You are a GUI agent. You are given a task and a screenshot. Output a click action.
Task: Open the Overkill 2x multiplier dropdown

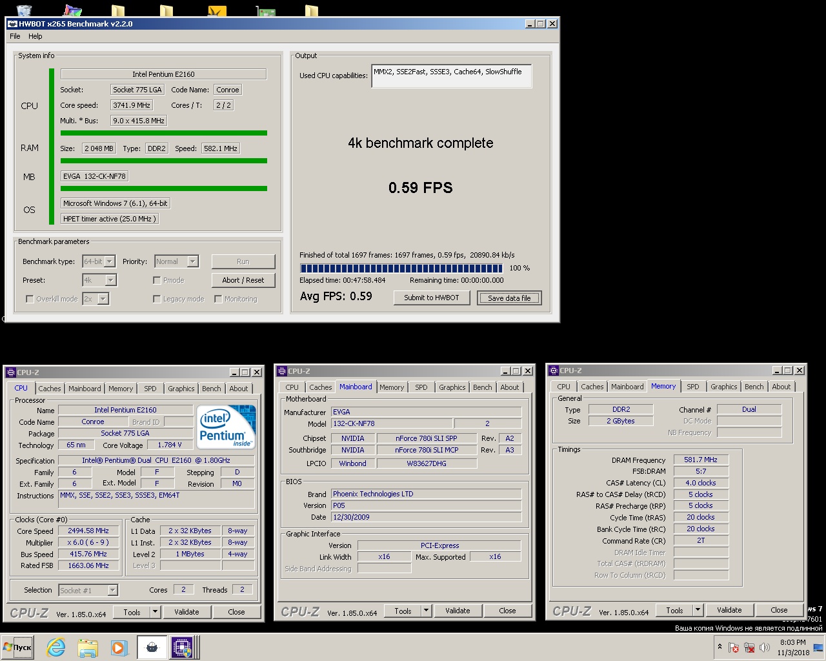point(96,299)
